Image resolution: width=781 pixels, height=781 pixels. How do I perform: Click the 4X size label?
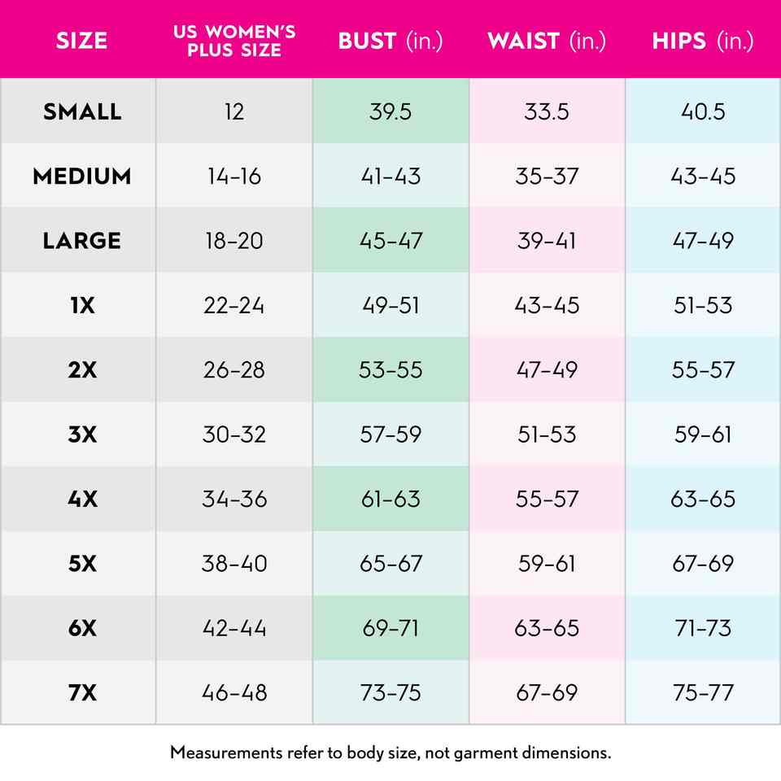[x=81, y=499]
